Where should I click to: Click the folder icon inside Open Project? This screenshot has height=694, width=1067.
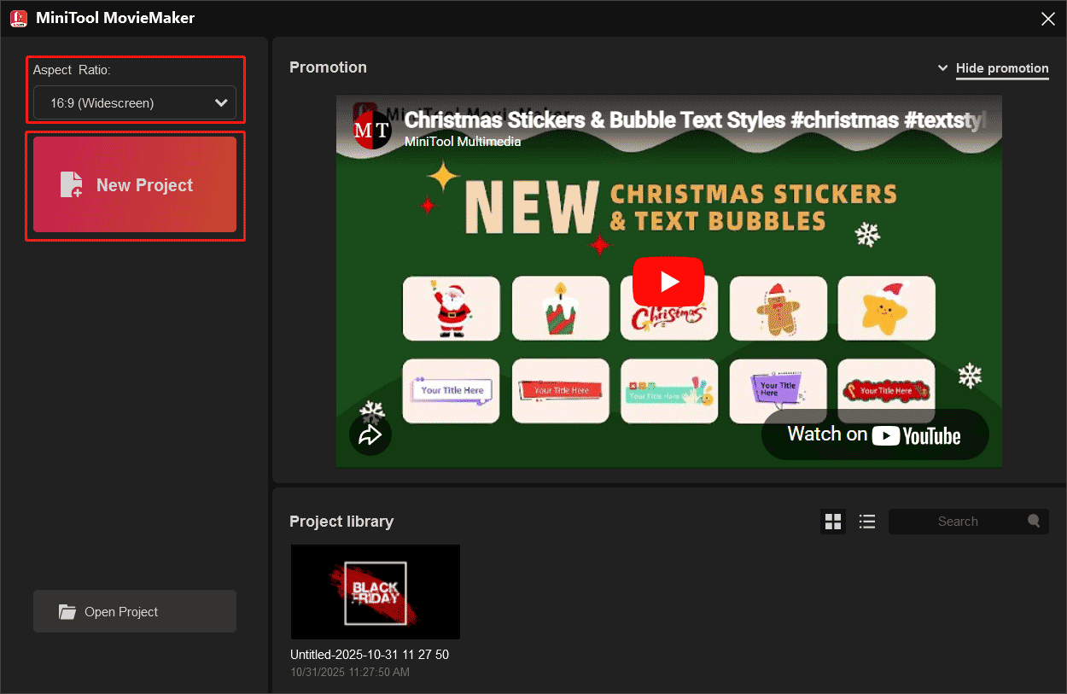[68, 611]
